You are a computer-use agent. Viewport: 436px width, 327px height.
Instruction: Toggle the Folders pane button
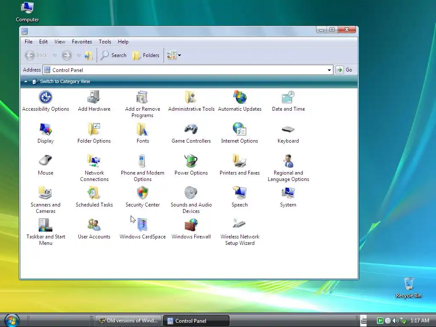tap(146, 55)
